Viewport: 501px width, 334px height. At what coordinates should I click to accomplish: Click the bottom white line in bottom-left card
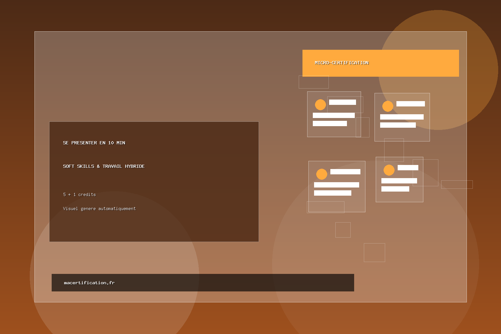tap(333, 193)
